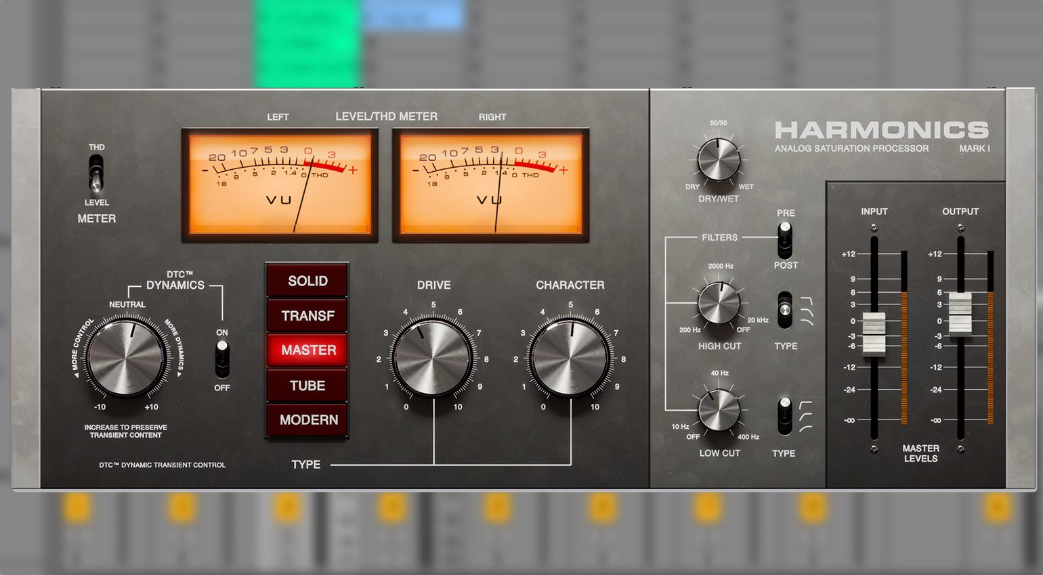The image size is (1043, 575).
Task: Select the SOLID saturation type
Action: [307, 281]
